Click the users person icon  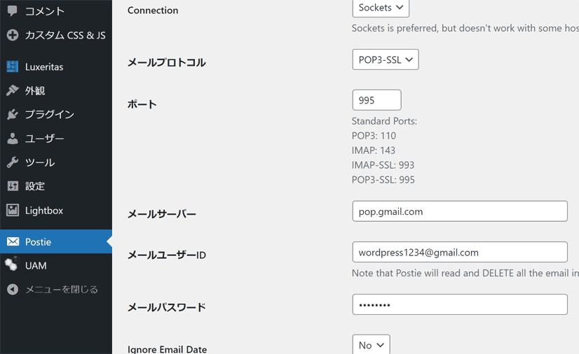coord(13,139)
